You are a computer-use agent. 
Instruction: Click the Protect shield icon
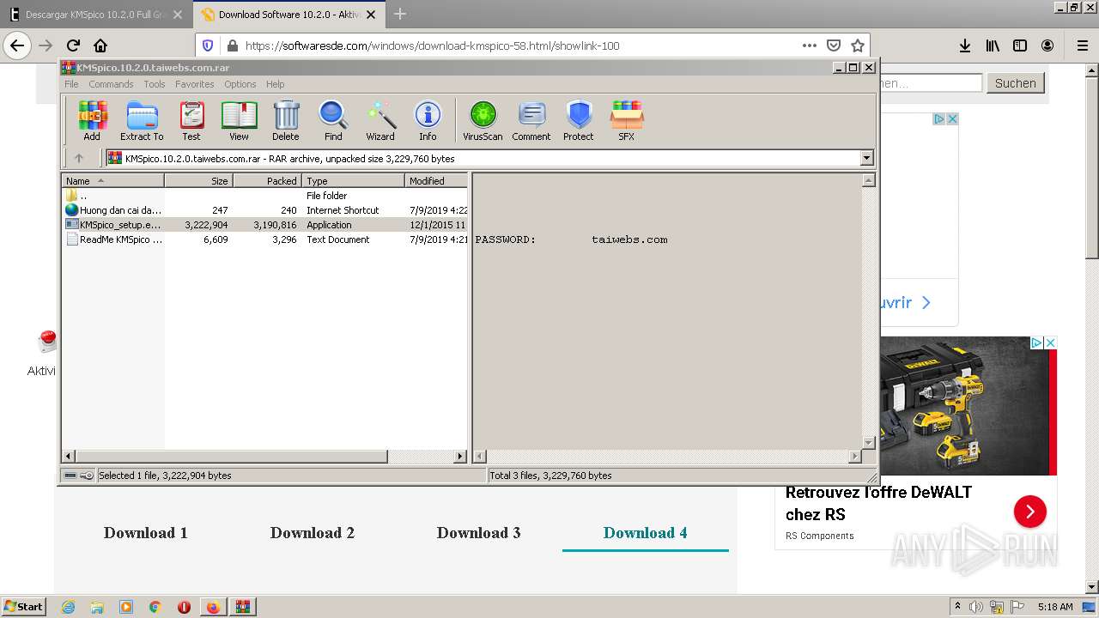pyautogui.click(x=579, y=120)
